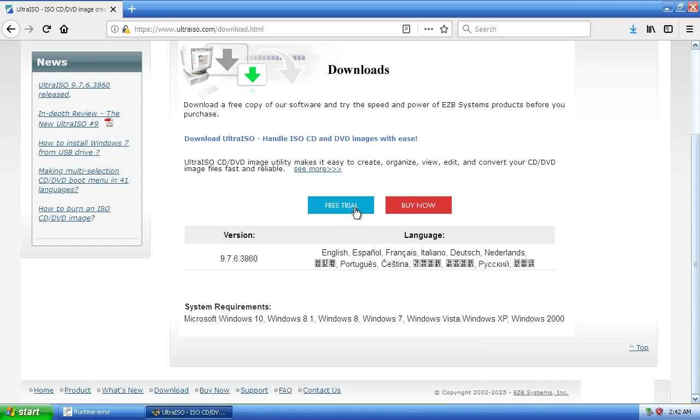The height and width of the screenshot is (420, 700).
Task: Open the Windows start menu
Action: pos(26,412)
